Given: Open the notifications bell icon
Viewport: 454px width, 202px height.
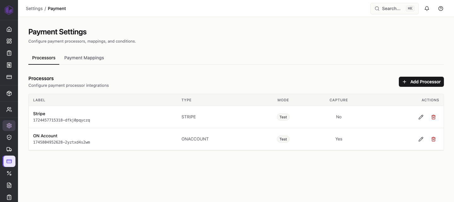Looking at the screenshot, I should point(427,9).
